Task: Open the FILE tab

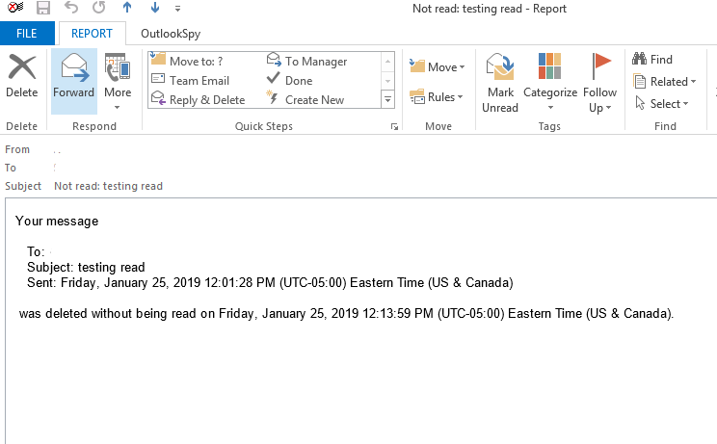Action: 27,34
